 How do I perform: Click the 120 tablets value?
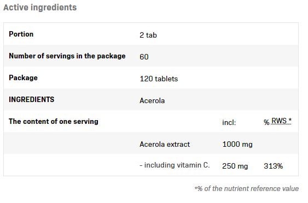tap(159, 79)
